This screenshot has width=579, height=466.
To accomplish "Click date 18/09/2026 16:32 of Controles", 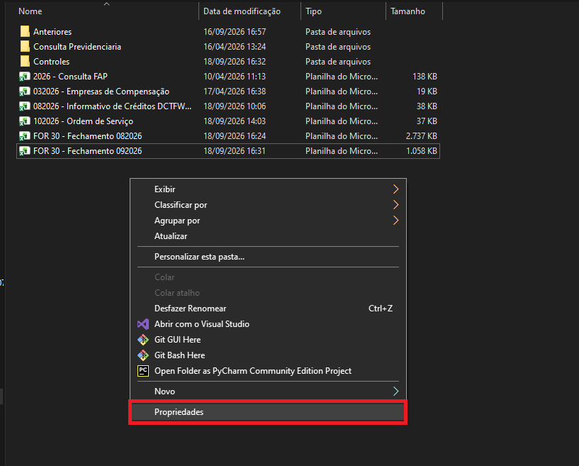I will click(x=235, y=61).
